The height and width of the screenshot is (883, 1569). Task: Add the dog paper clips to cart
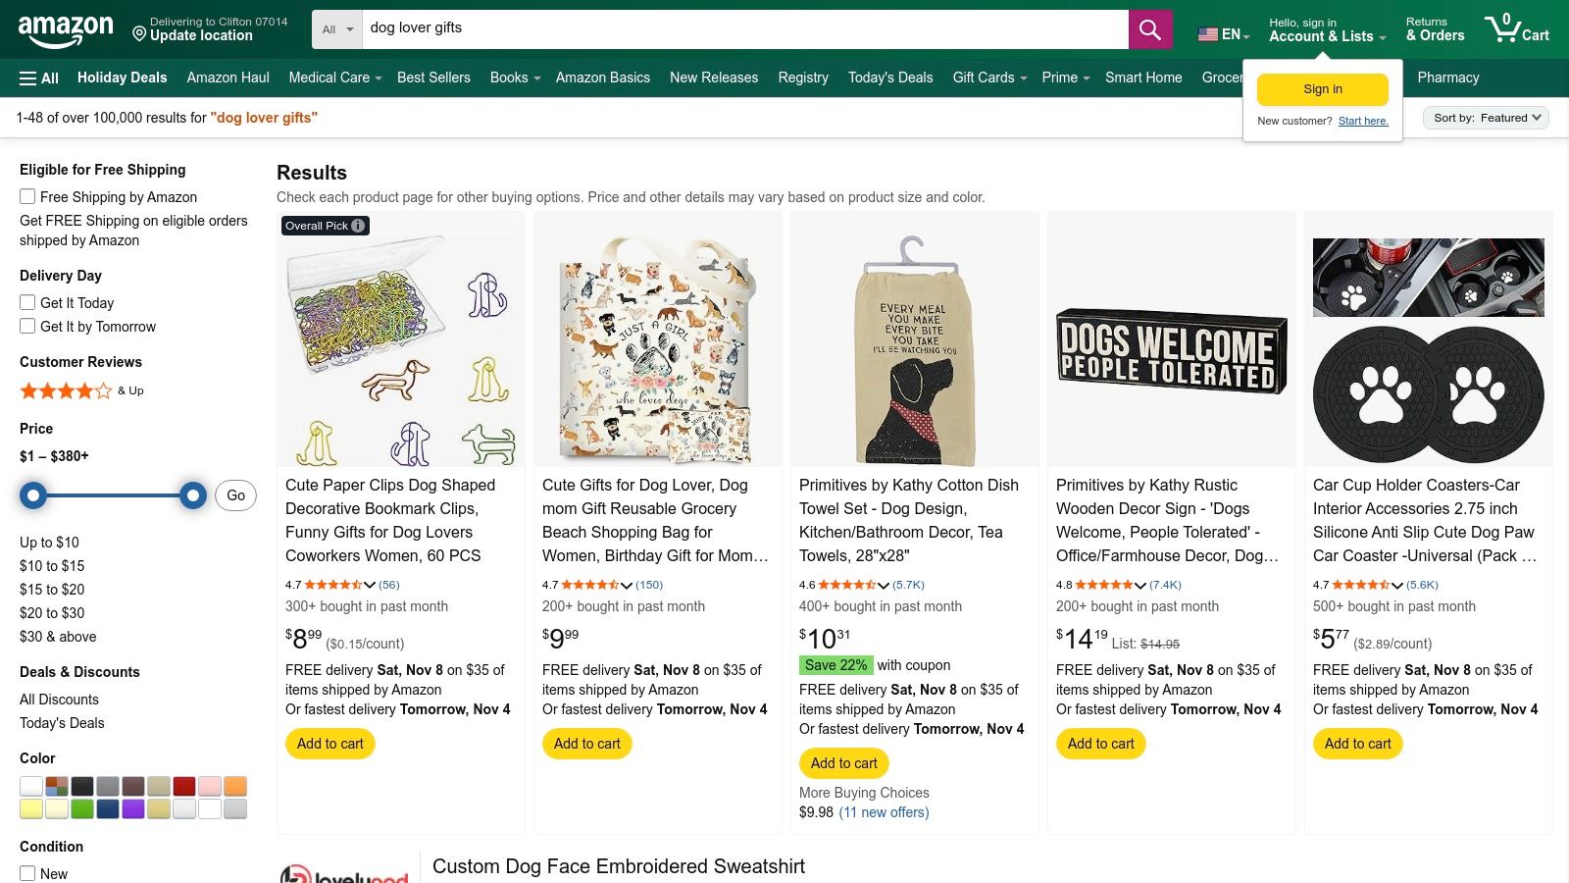(329, 744)
